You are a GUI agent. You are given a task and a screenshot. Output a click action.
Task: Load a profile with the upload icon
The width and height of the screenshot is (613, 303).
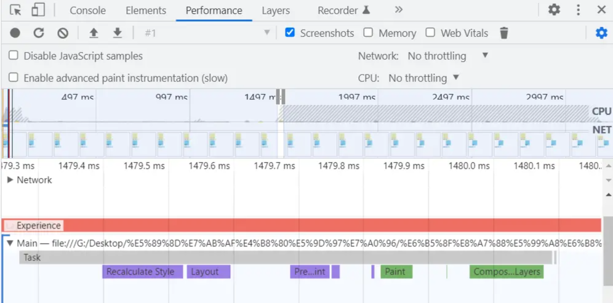[94, 33]
